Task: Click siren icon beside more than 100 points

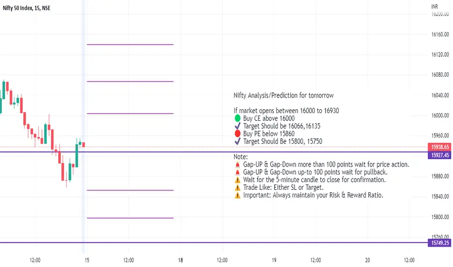Action: [238, 165]
